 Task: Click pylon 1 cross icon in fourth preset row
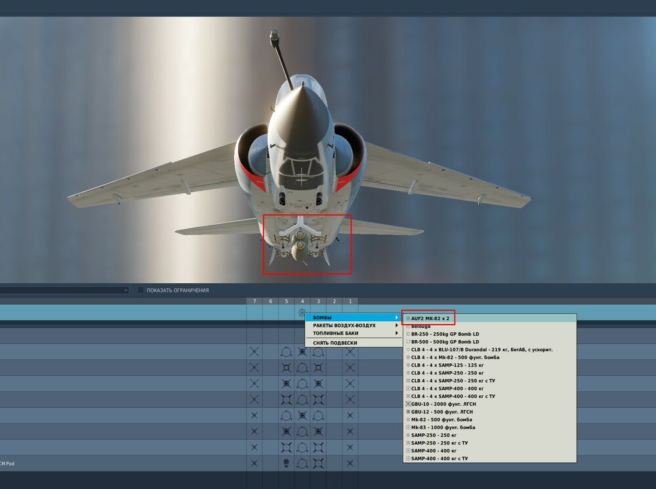tap(350, 400)
